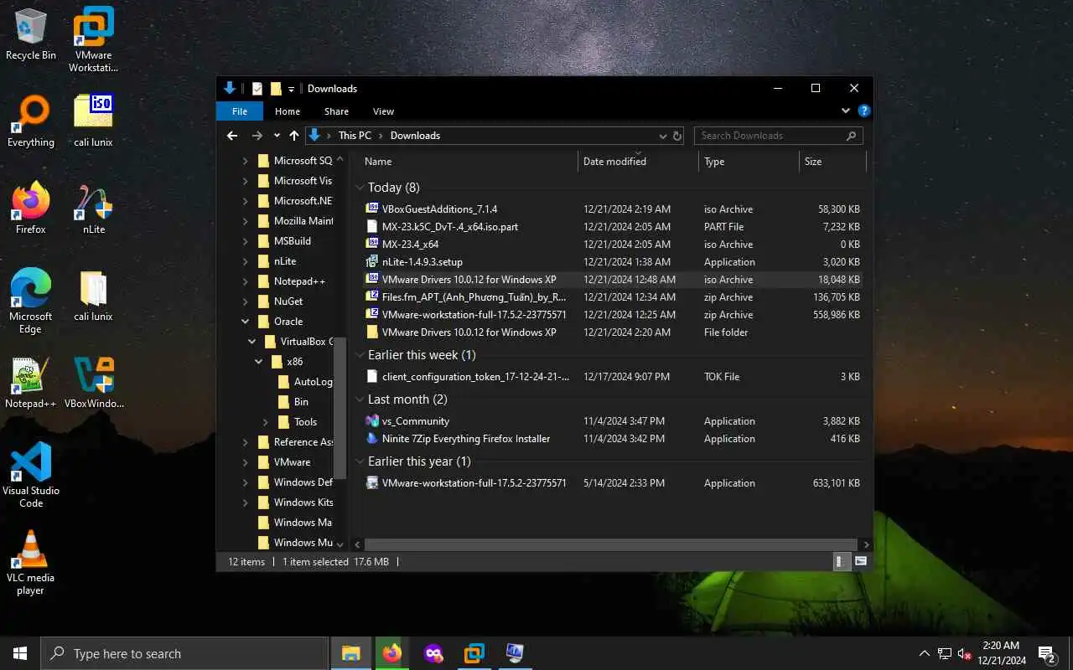Click New folder quick access icon
Viewport: 1073px width, 670px height.
pyautogui.click(x=276, y=89)
